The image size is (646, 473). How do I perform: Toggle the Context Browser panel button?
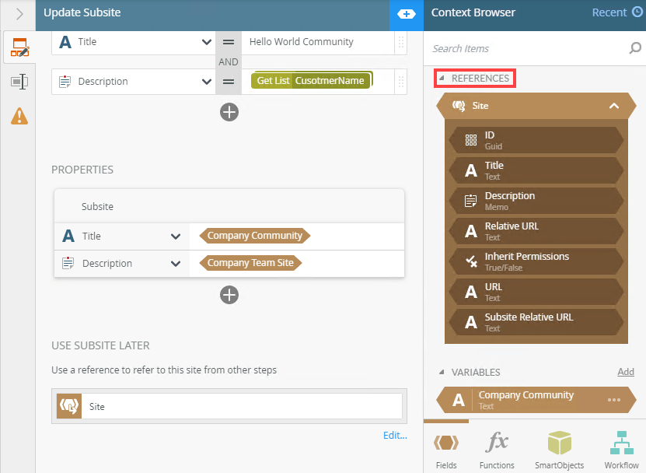point(407,15)
